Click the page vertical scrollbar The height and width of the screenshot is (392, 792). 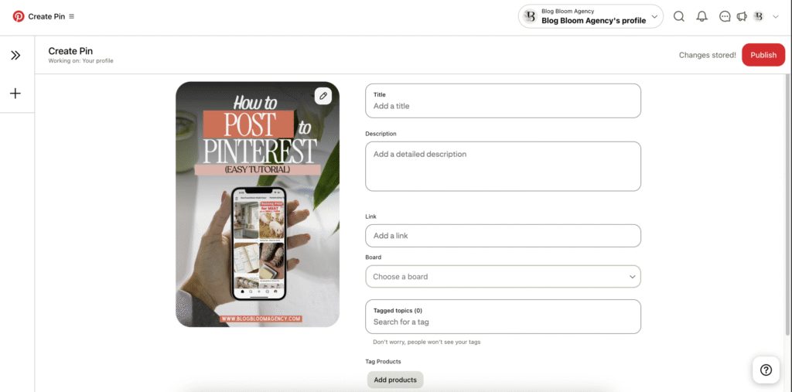pyautogui.click(x=788, y=204)
